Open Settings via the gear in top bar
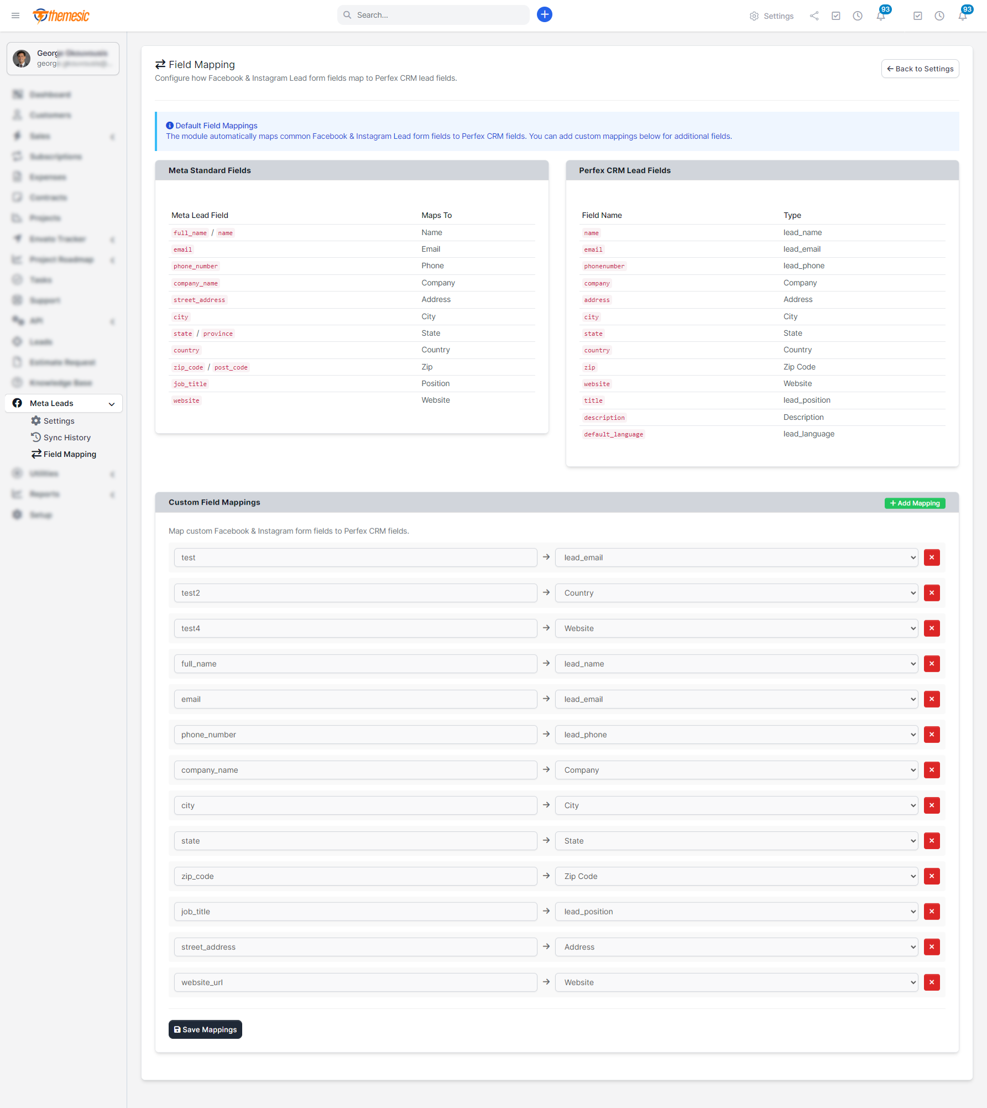 (x=771, y=16)
